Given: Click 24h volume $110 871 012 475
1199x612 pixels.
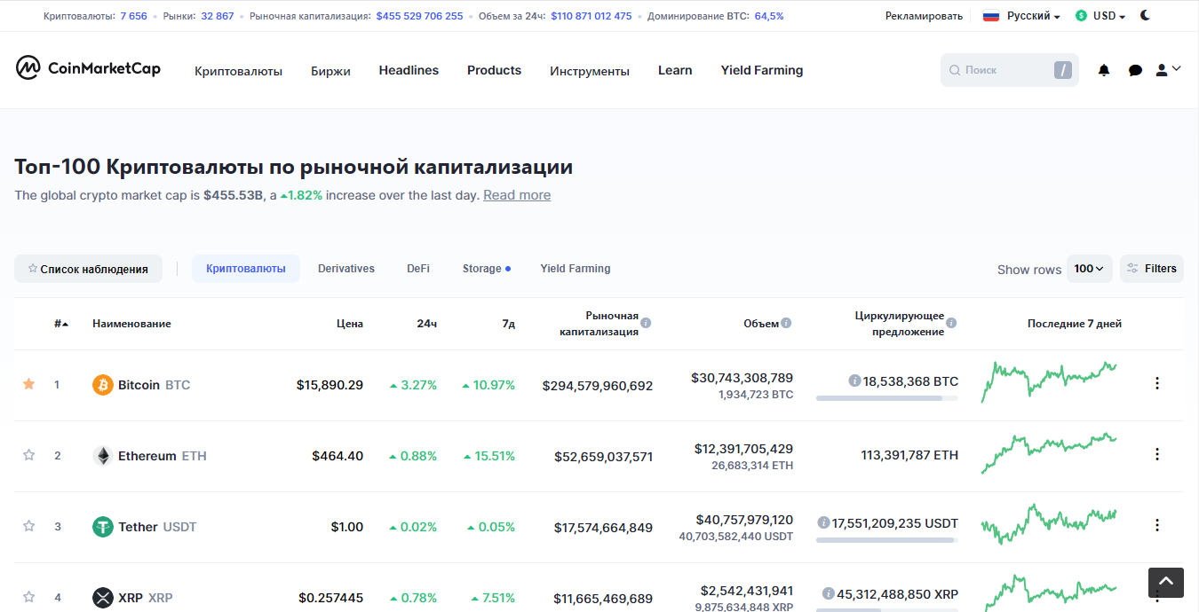Looking at the screenshot, I should [592, 16].
